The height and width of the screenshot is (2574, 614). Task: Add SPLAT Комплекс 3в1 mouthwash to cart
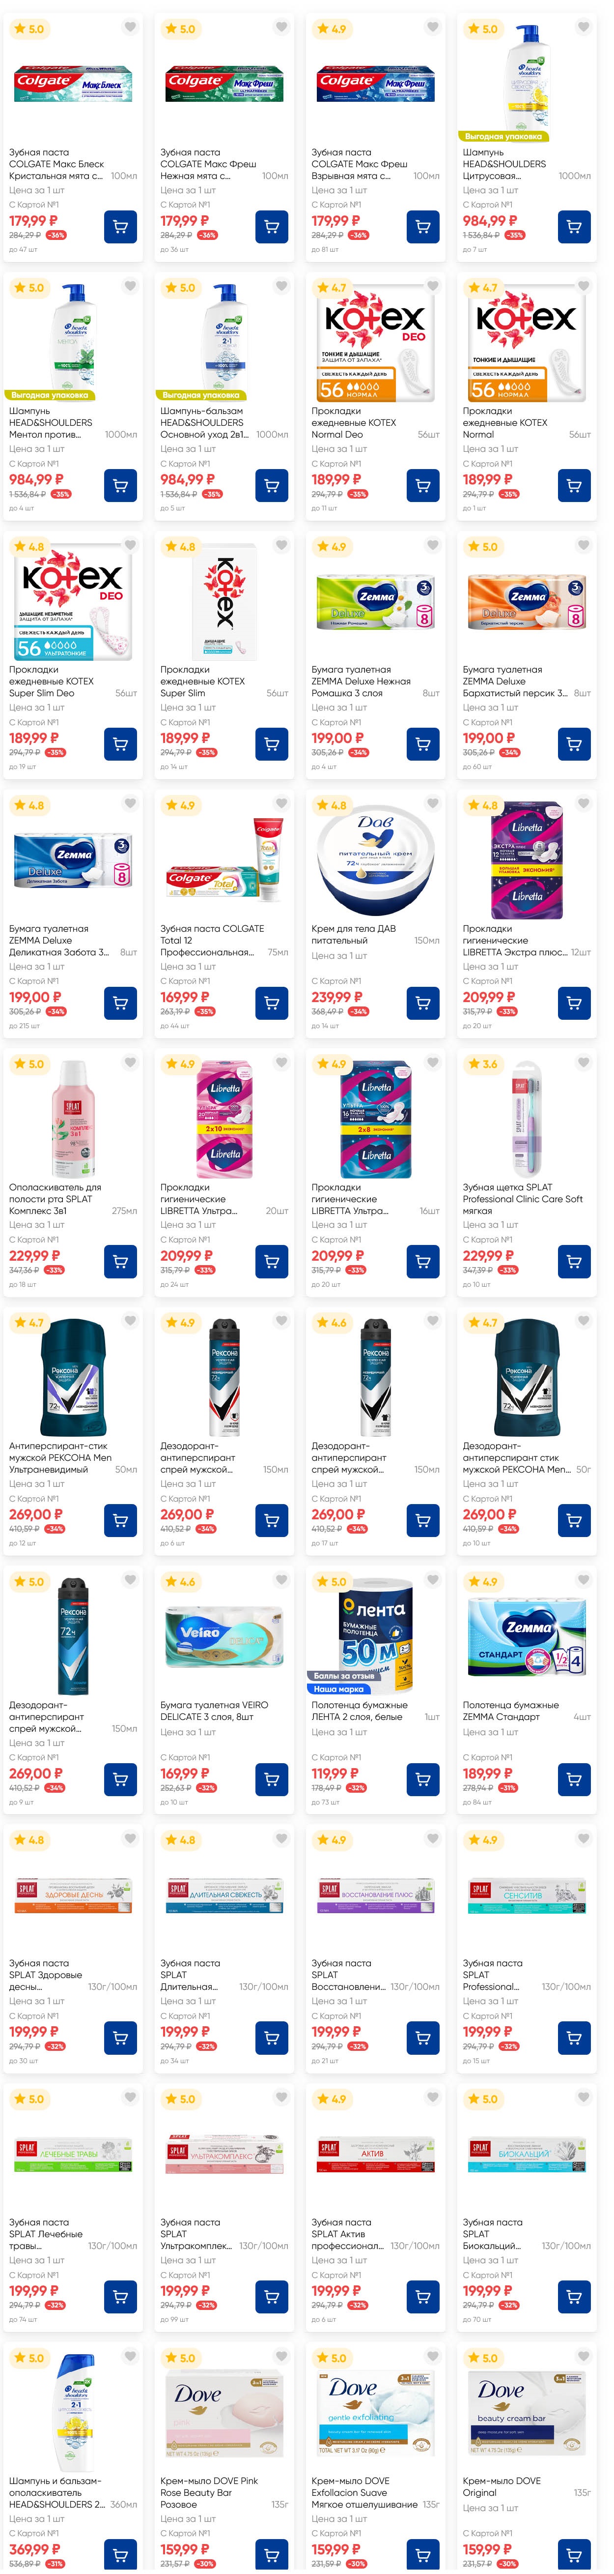tap(121, 1262)
